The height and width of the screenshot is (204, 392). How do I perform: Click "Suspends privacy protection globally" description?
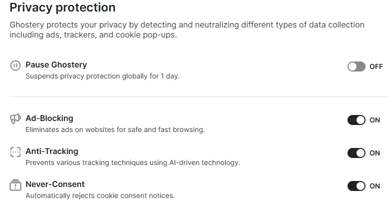[102, 76]
